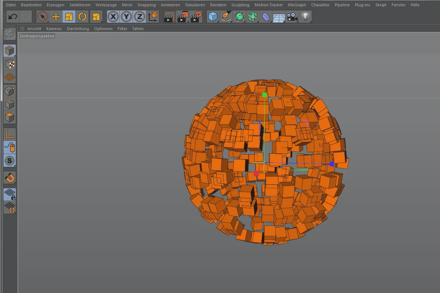
Task: Expand the viewport Optionen dropdown
Action: (x=103, y=29)
